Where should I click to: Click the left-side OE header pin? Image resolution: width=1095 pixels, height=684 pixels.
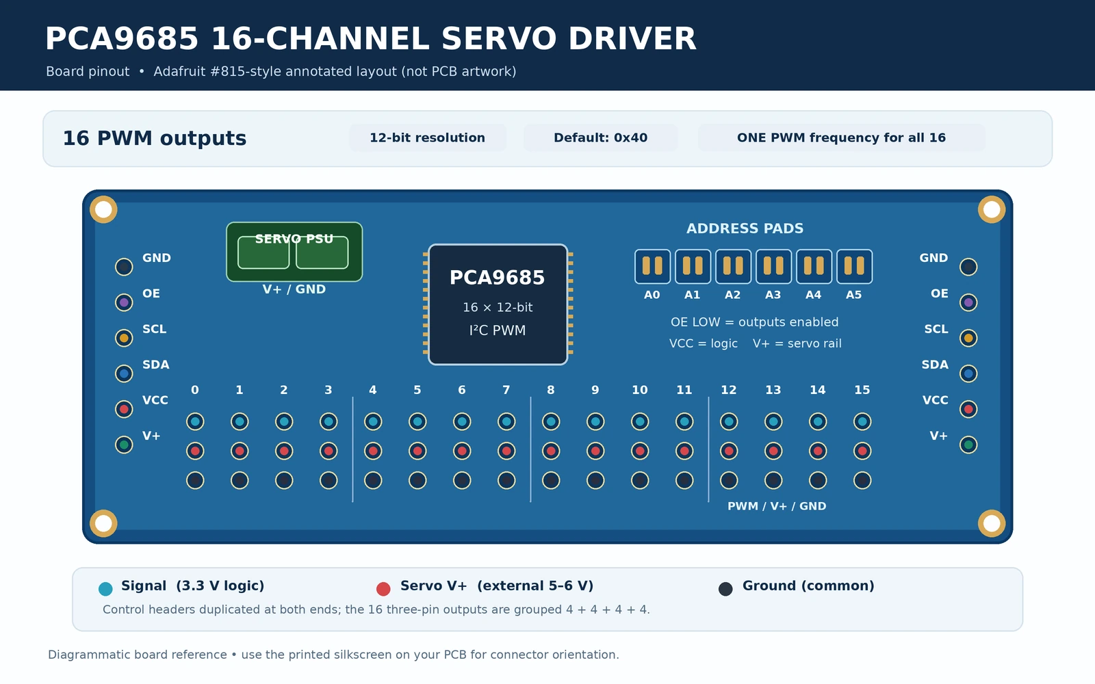[124, 302]
